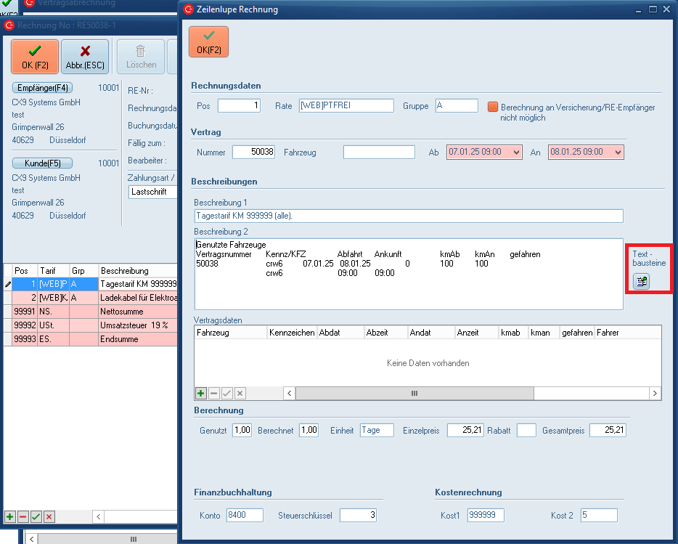Discard position edit with red X icon

pos(49,516)
